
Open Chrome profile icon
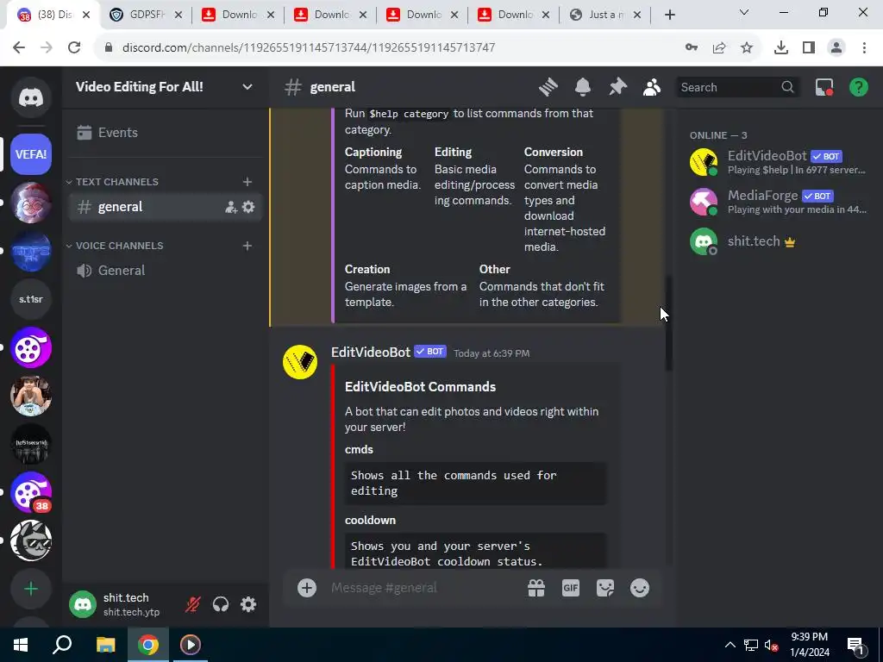click(x=836, y=48)
